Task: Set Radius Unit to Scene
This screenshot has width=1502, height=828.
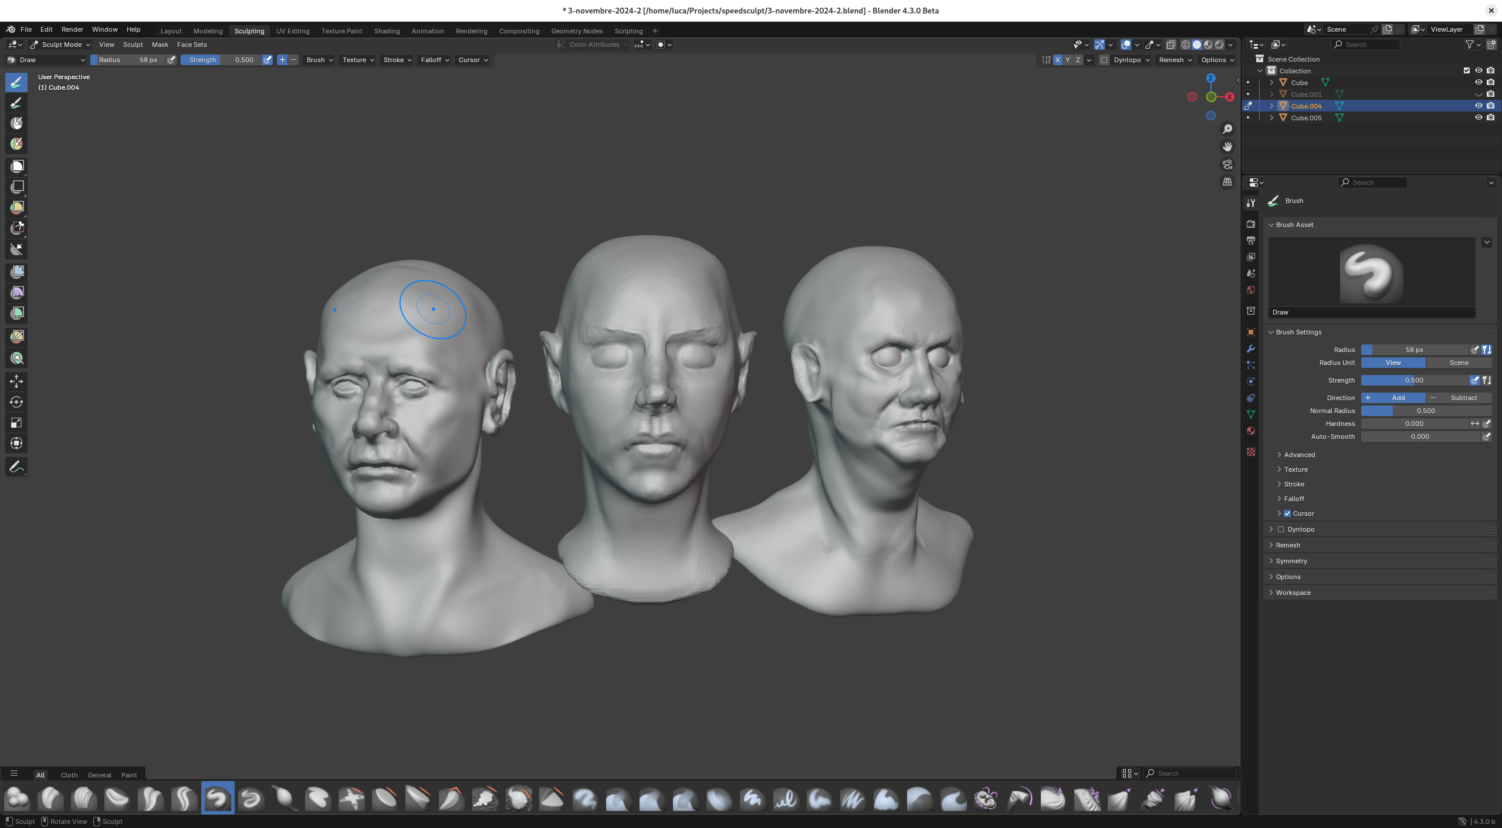Action: click(x=1459, y=363)
